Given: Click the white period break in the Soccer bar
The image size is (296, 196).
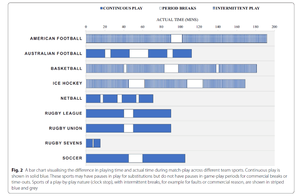Looking at the screenshot, I should coord(135,158).
